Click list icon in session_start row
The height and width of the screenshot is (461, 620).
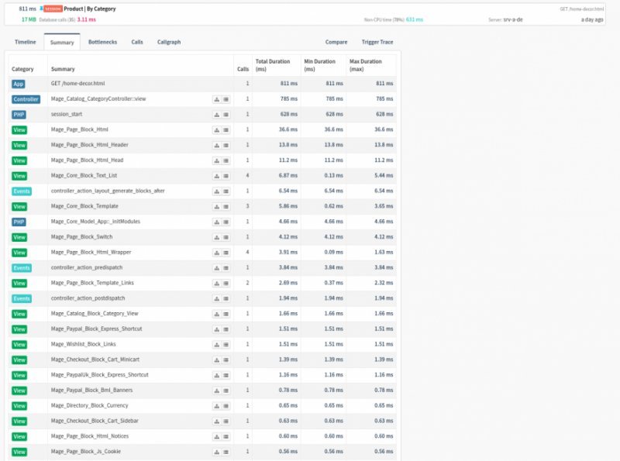pos(226,115)
